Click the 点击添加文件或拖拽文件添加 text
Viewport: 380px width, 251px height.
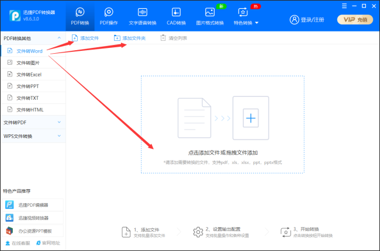pyautogui.click(x=223, y=153)
